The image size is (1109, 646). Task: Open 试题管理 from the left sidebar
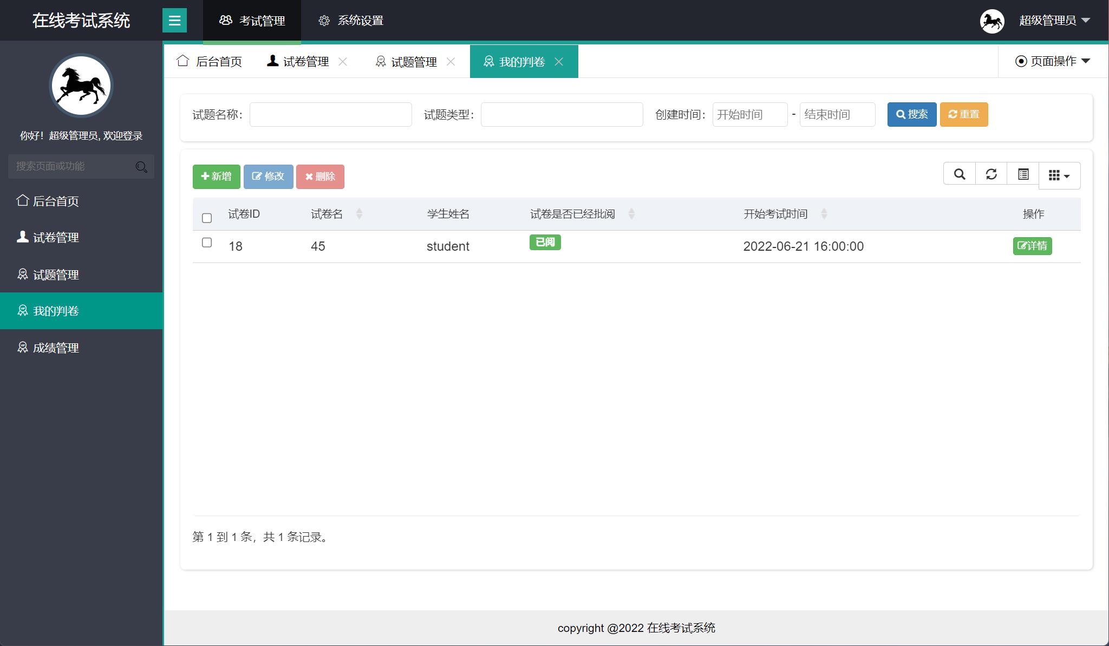[x=54, y=274]
